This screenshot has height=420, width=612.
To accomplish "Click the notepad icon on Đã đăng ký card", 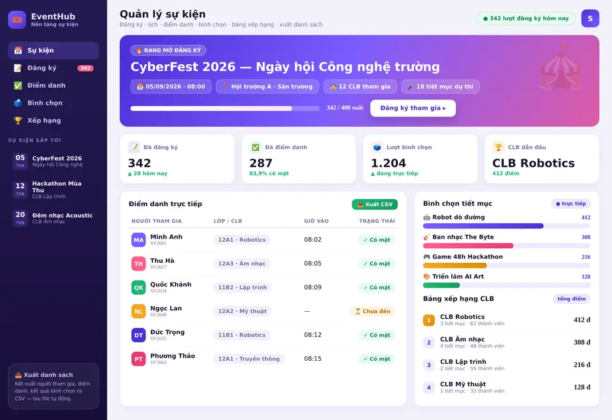I will (135, 147).
